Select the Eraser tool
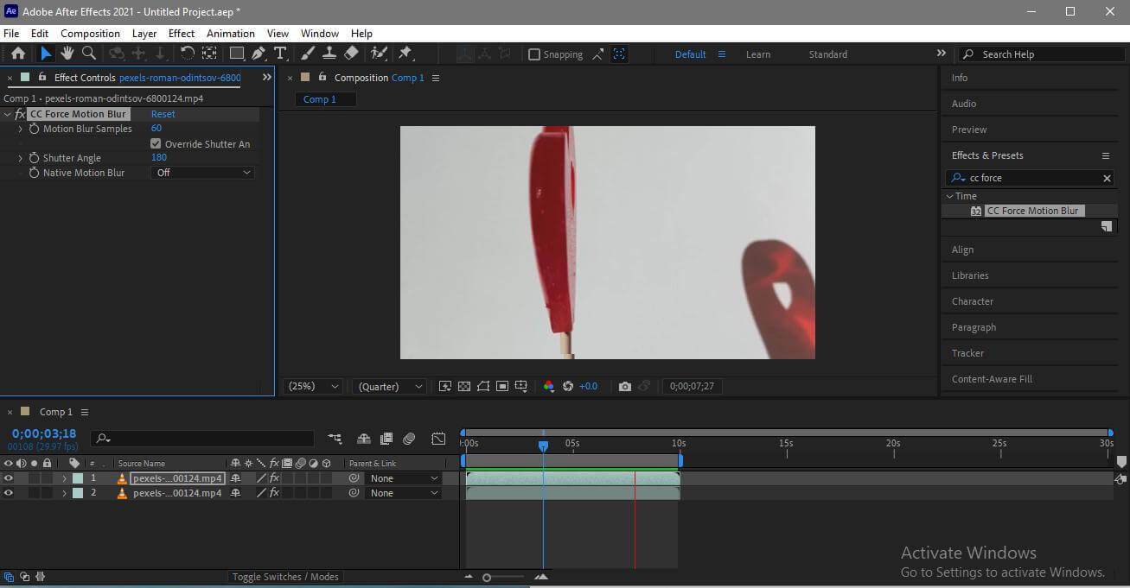This screenshot has height=588, width=1130. pos(351,54)
